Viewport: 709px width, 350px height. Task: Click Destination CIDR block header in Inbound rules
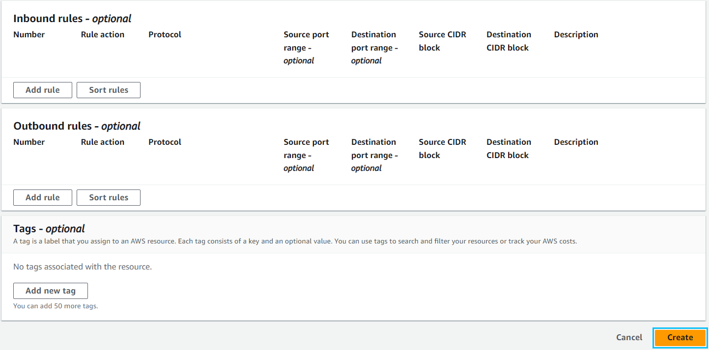509,41
